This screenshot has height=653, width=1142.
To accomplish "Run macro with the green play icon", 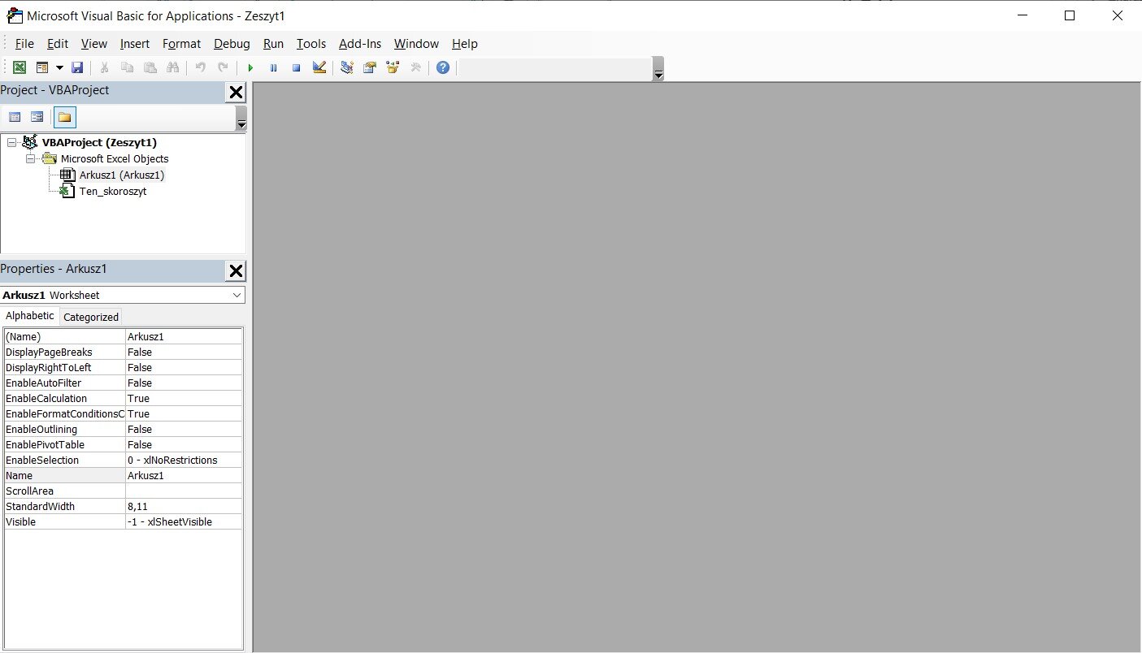I will (x=250, y=67).
